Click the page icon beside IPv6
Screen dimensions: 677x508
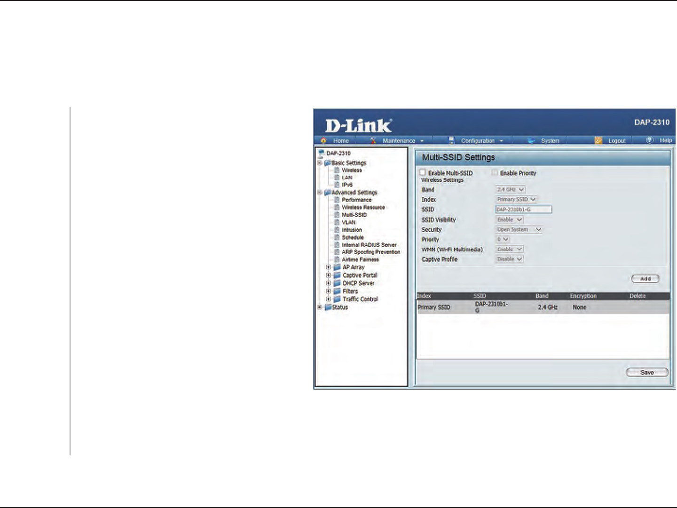click(337, 185)
